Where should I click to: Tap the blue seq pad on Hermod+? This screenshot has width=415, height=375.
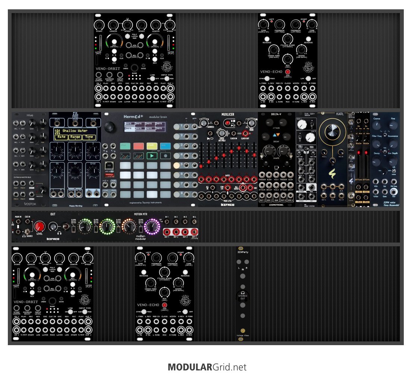click(x=165, y=146)
